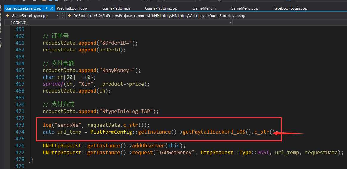Click HttpRequest::Type on line 477
Screen dimensions: 347x169
(x=226, y=152)
